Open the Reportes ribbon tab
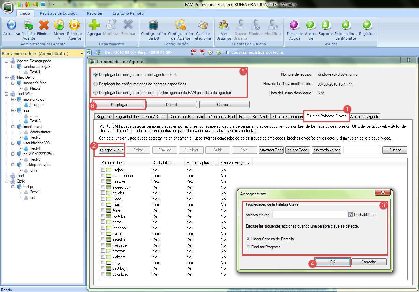 pyautogui.click(x=95, y=13)
